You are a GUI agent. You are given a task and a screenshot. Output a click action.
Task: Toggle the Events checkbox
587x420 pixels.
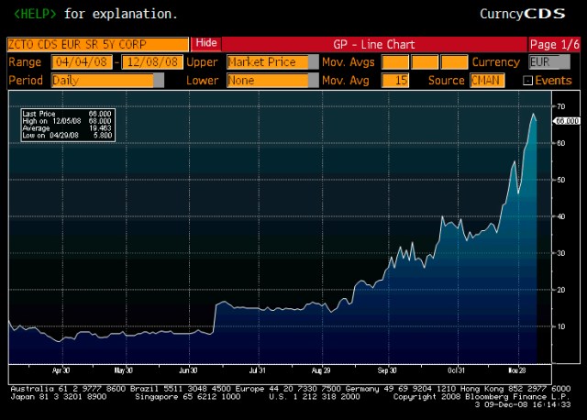click(x=527, y=81)
